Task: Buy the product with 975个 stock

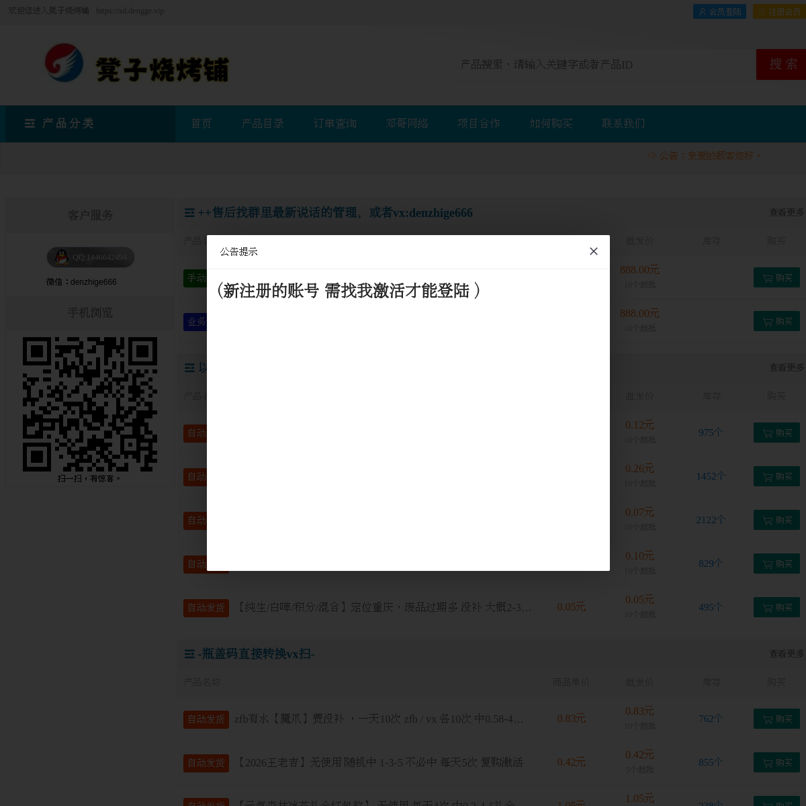Action: tap(776, 433)
